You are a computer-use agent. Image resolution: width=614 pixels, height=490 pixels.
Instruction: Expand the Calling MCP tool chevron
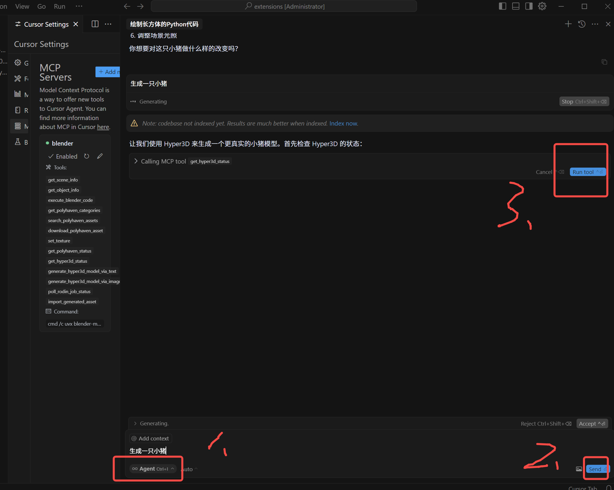136,161
